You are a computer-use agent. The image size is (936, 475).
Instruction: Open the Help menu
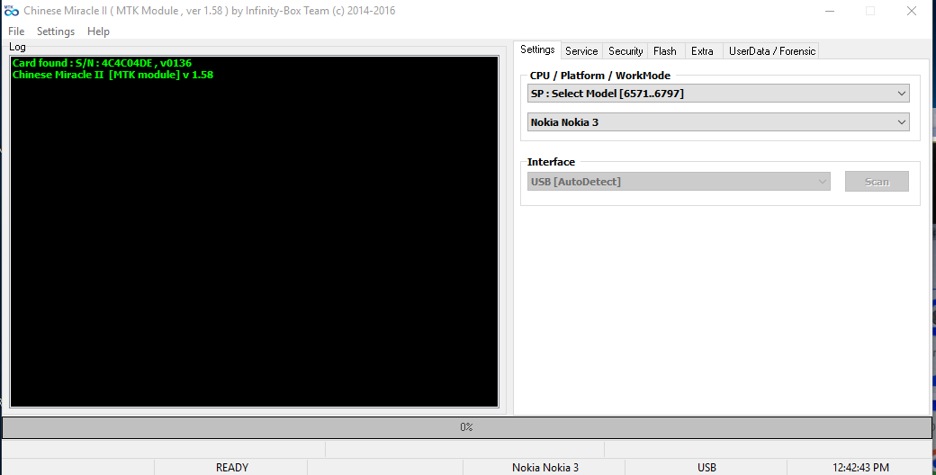(x=98, y=31)
